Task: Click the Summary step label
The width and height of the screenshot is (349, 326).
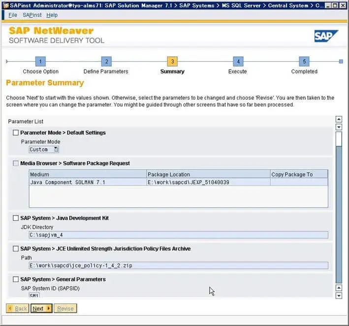Action: (x=172, y=72)
